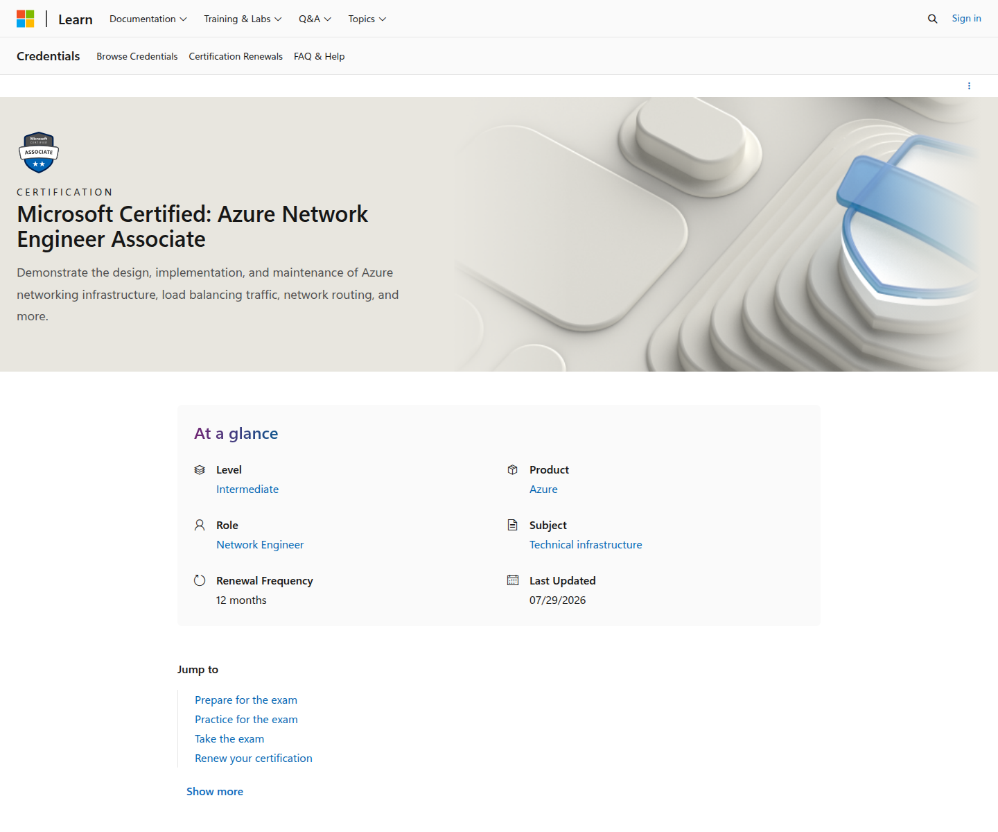Open Certification Renewals page
Image resolution: width=998 pixels, height=832 pixels.
[236, 56]
